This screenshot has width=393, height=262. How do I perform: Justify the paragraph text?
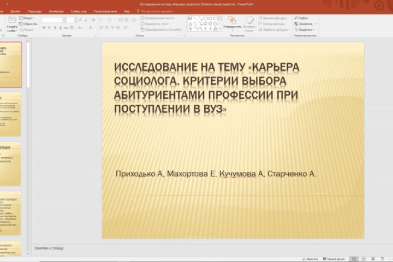[118, 28]
